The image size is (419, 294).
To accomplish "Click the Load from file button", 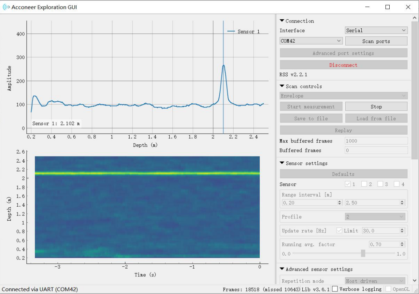I will (x=376, y=118).
